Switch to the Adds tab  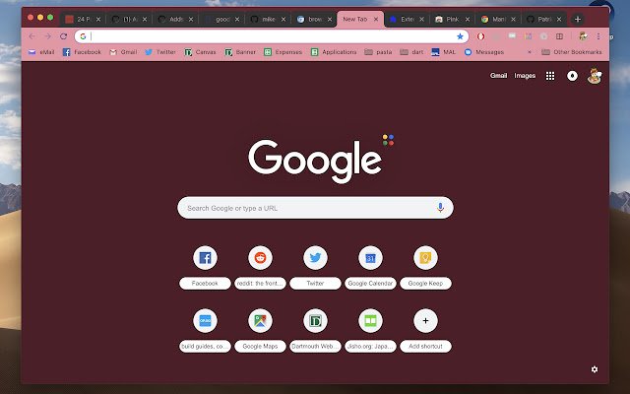click(x=175, y=19)
